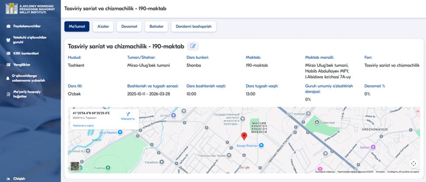
Task: Select the Baholar grades tab
Action: coord(156,27)
